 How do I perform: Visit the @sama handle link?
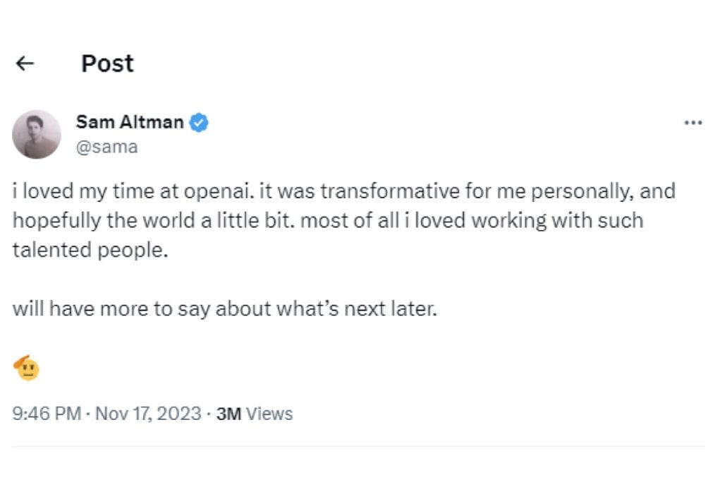tap(107, 147)
